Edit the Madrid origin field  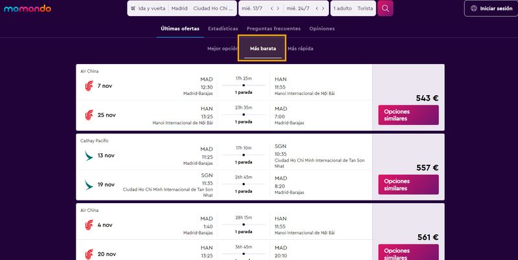point(179,8)
